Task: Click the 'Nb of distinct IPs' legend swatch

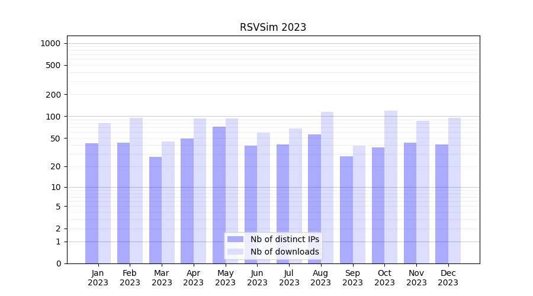Action: point(235,239)
